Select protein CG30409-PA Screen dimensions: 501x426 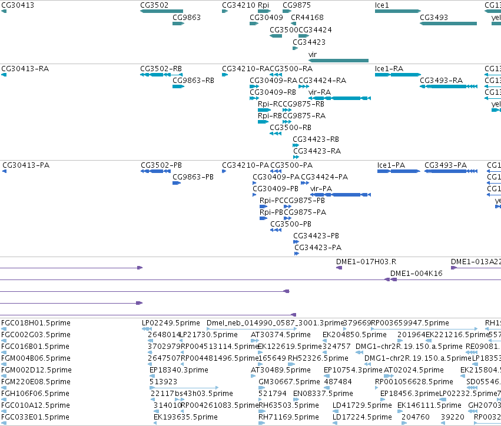pos(276,177)
